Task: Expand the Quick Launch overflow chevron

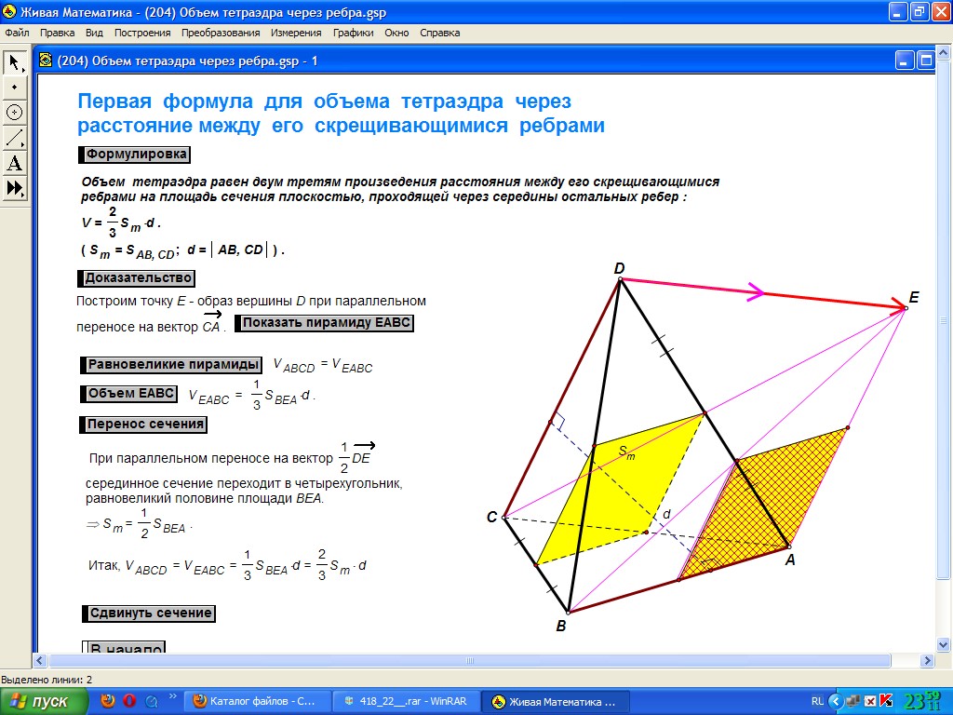Action: [x=172, y=696]
